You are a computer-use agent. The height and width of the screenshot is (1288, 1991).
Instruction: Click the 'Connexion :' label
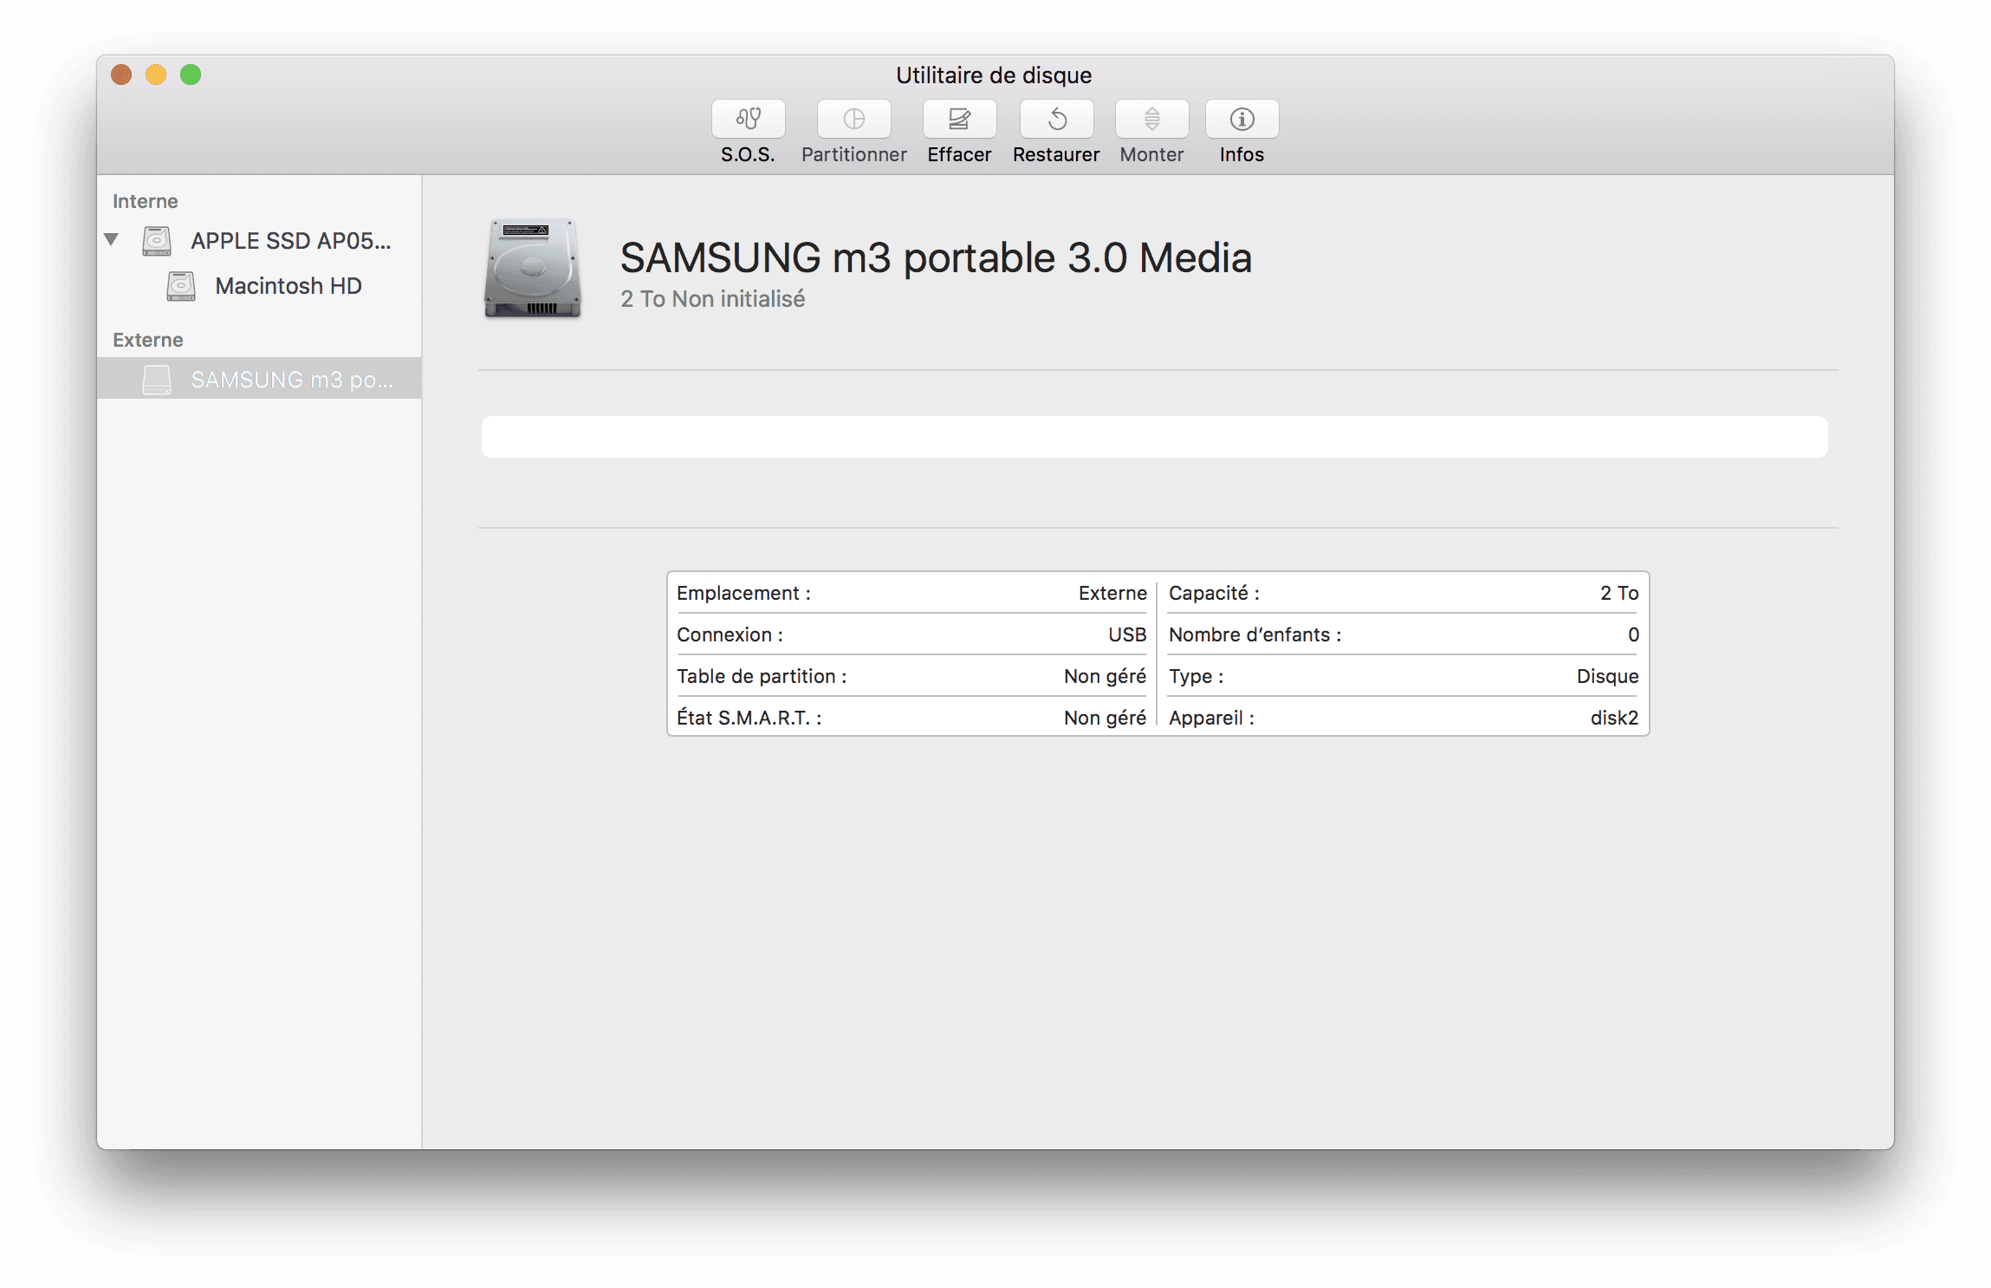click(x=730, y=634)
